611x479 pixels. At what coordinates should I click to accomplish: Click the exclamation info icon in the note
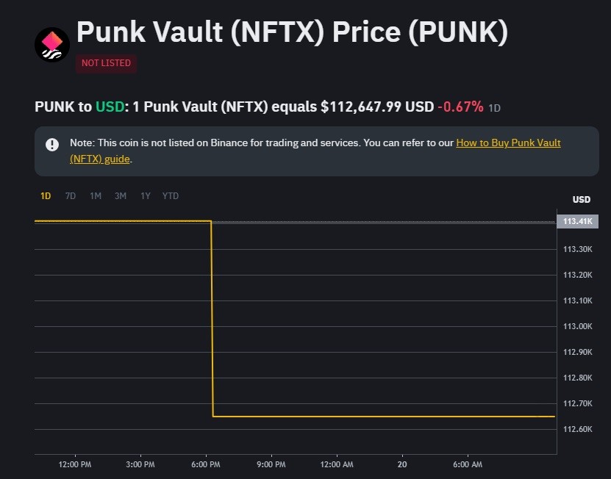tap(52, 144)
